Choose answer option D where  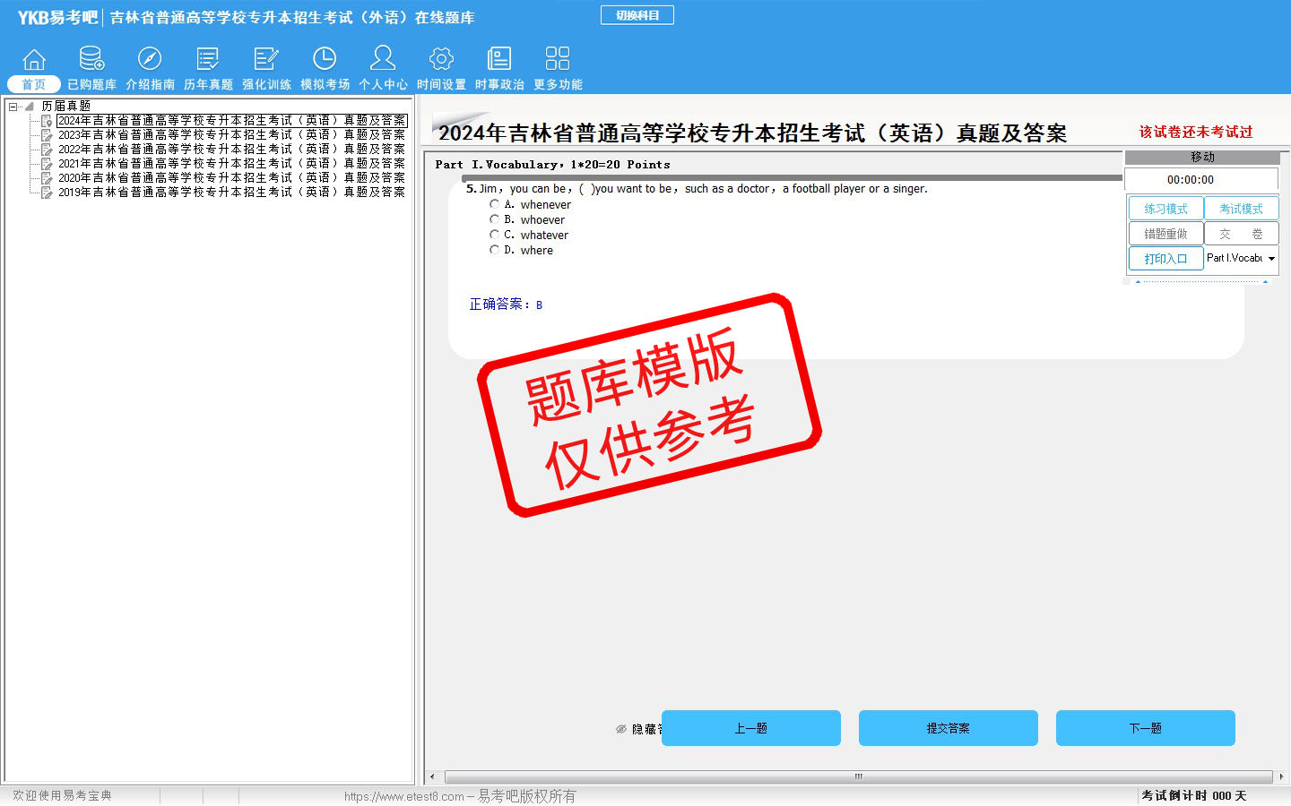pyautogui.click(x=494, y=250)
